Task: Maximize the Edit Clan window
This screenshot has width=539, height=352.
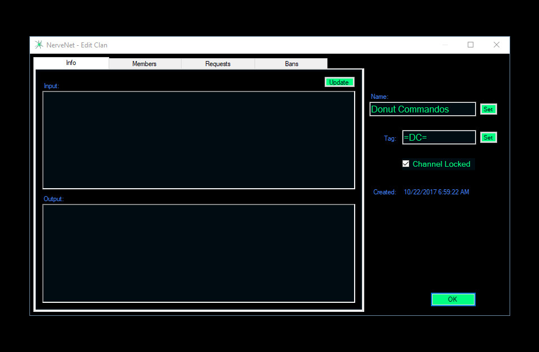Action: click(471, 45)
